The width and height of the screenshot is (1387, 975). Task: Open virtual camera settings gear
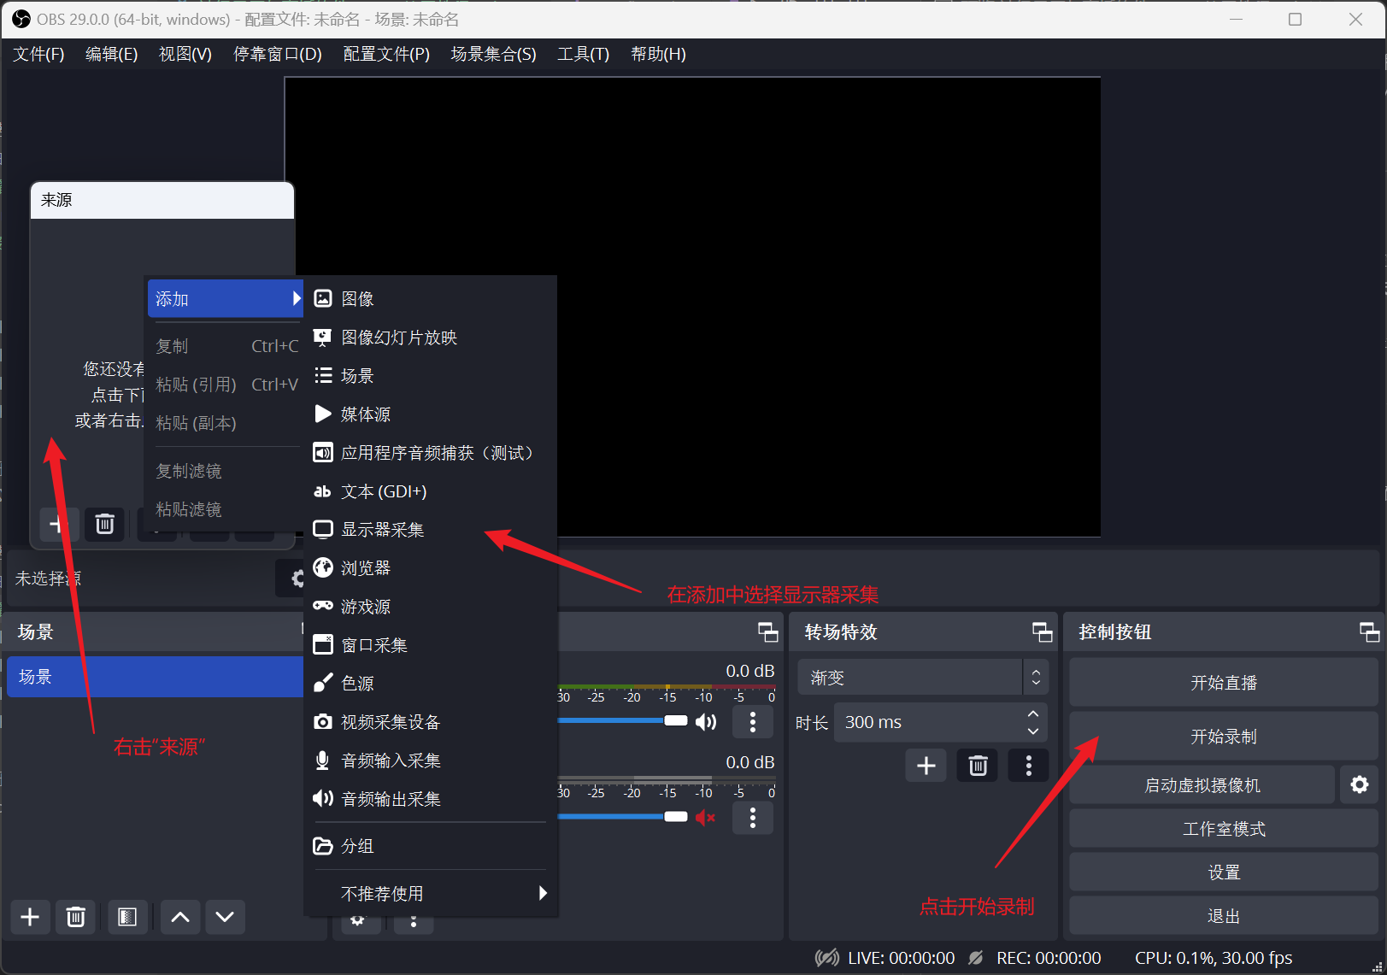coord(1359,784)
